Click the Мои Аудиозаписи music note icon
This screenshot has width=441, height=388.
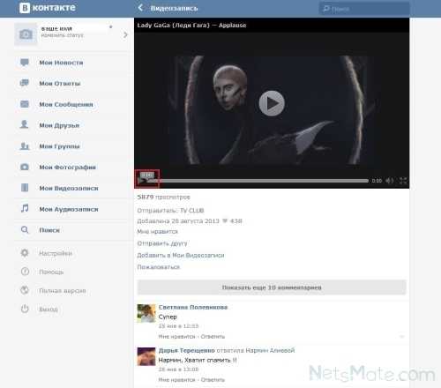(x=25, y=209)
